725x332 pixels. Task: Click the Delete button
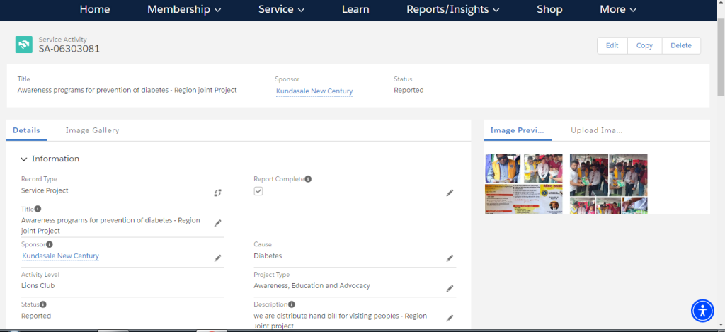click(681, 45)
